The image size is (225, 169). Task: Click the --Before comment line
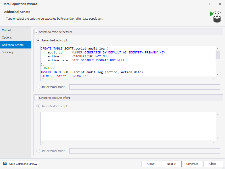click(48, 68)
